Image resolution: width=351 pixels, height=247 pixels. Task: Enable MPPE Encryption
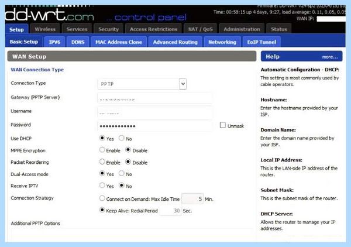click(x=102, y=150)
